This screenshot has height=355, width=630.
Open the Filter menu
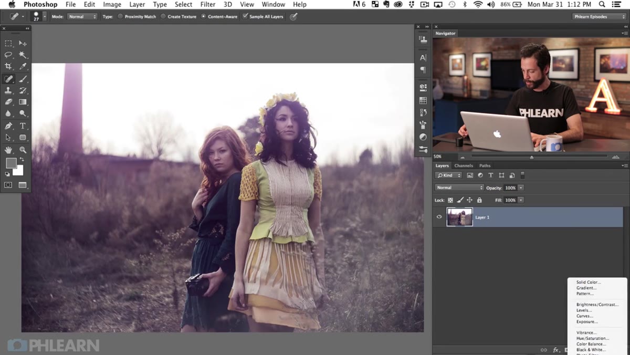click(208, 4)
